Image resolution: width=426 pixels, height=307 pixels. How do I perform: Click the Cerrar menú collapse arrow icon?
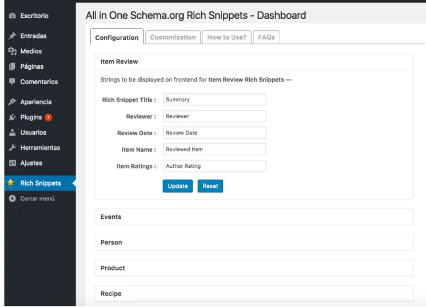tap(12, 198)
